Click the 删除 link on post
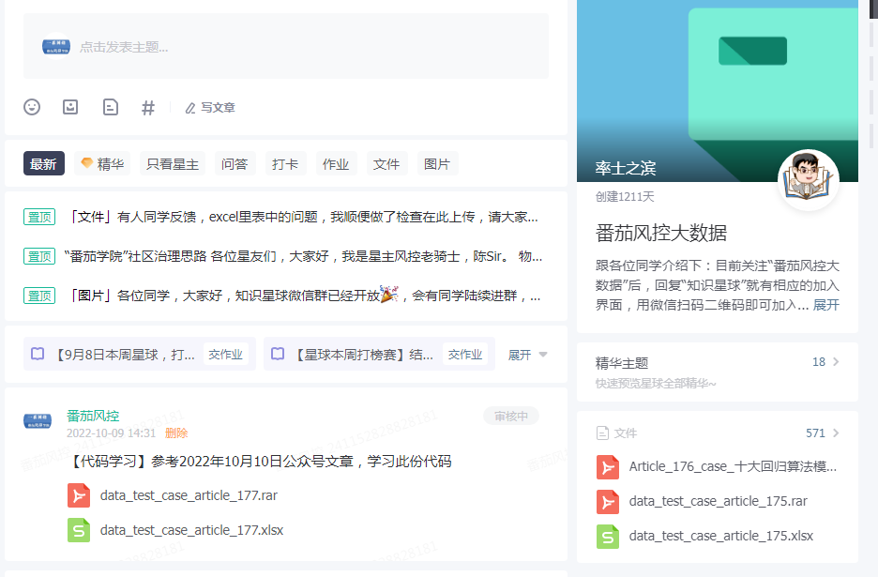This screenshot has width=878, height=577. coord(176,433)
